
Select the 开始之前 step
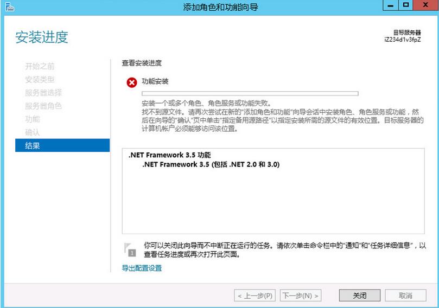(x=40, y=66)
